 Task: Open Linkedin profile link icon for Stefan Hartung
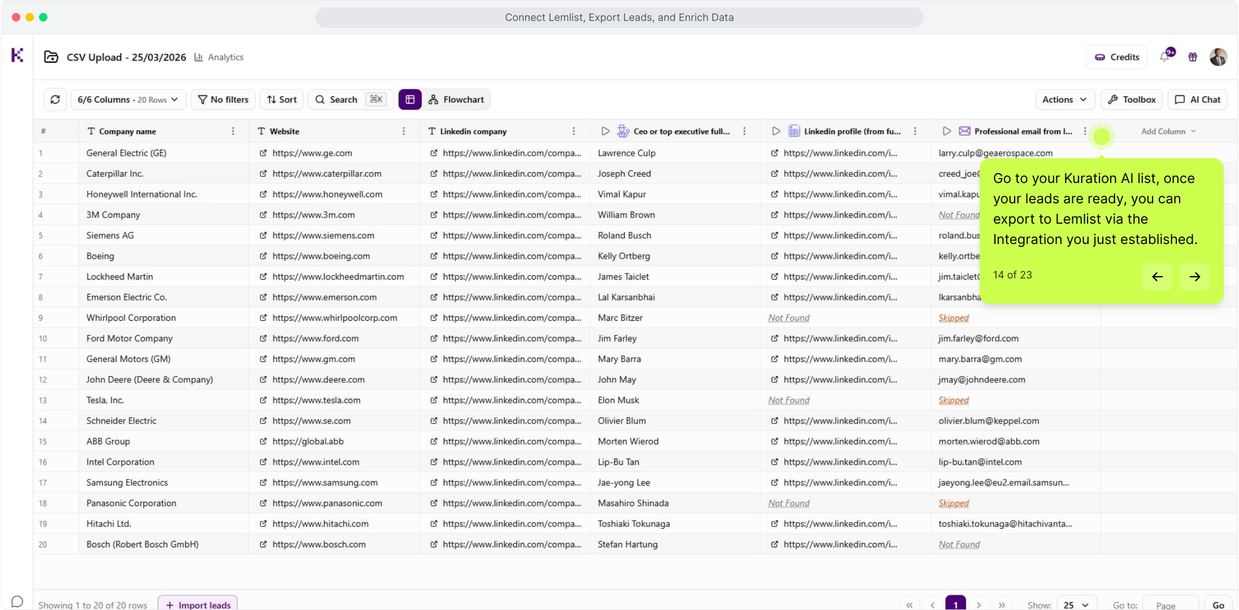(x=774, y=544)
